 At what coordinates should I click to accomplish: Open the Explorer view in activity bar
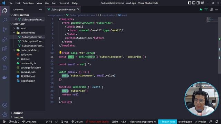pos(4,11)
